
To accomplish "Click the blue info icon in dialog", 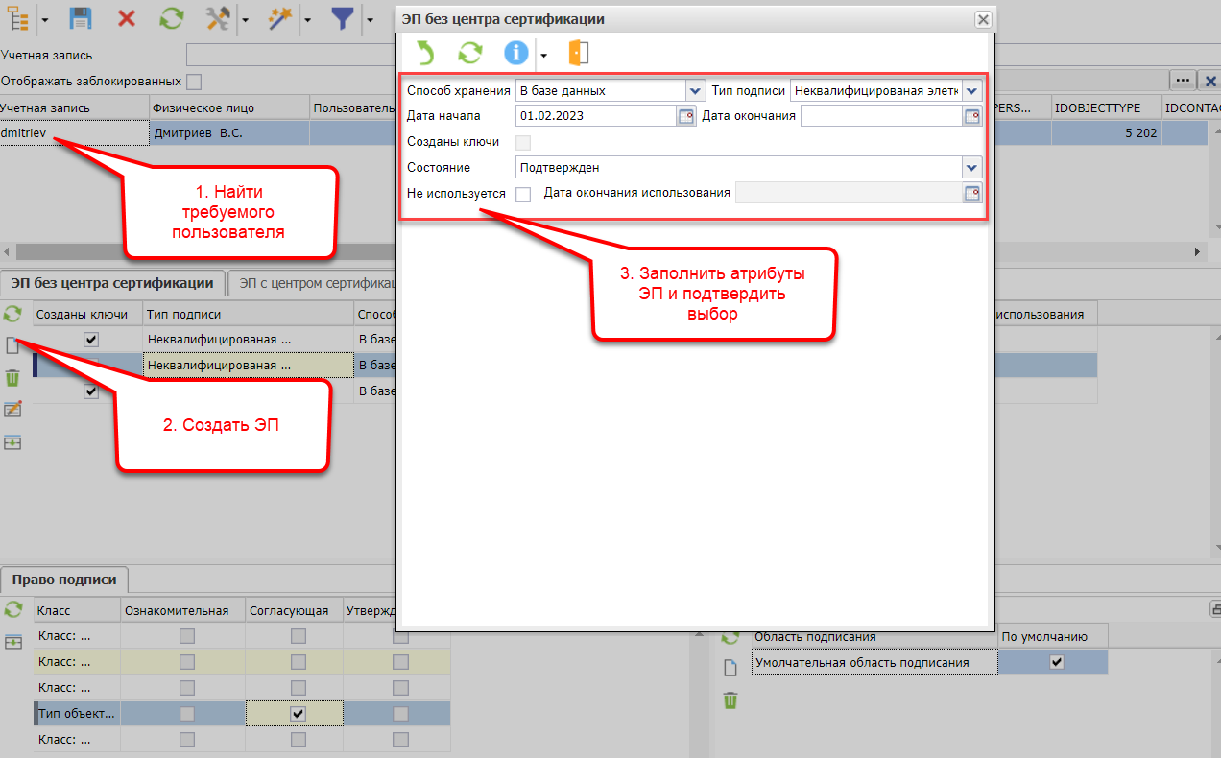I will [x=516, y=54].
